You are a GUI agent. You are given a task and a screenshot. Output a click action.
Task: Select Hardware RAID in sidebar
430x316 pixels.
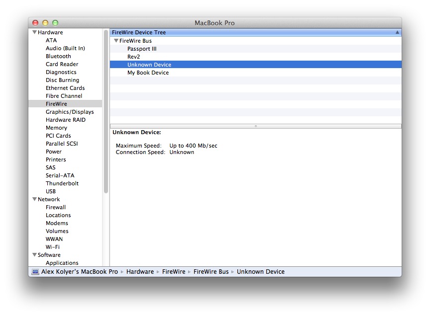(x=66, y=120)
